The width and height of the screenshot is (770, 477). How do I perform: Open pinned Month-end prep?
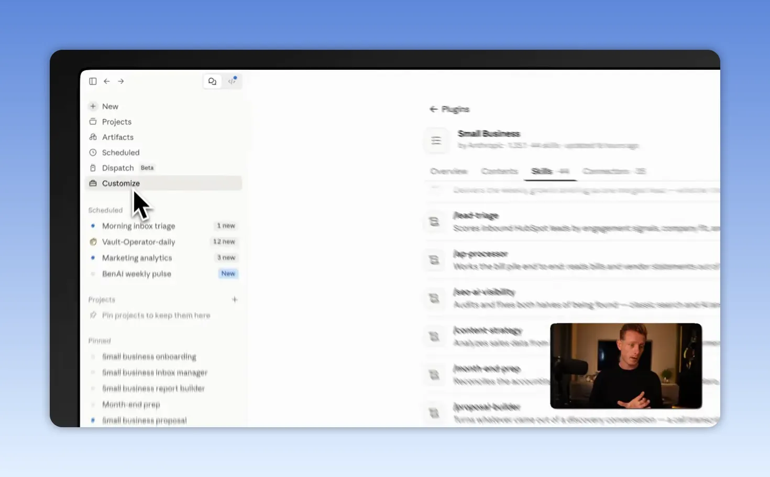(x=131, y=405)
